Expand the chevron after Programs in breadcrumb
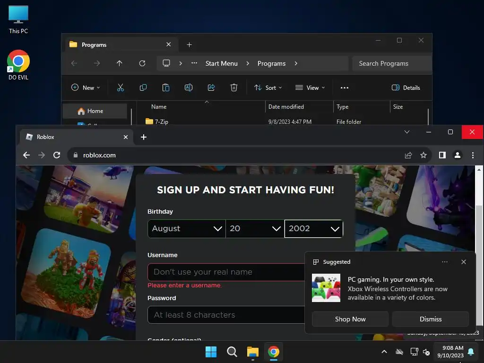The width and height of the screenshot is (484, 363). (296, 63)
